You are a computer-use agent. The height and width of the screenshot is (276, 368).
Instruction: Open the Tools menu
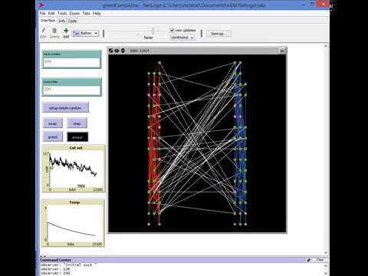(x=62, y=13)
